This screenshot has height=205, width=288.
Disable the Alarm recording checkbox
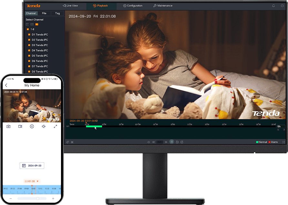point(270,142)
